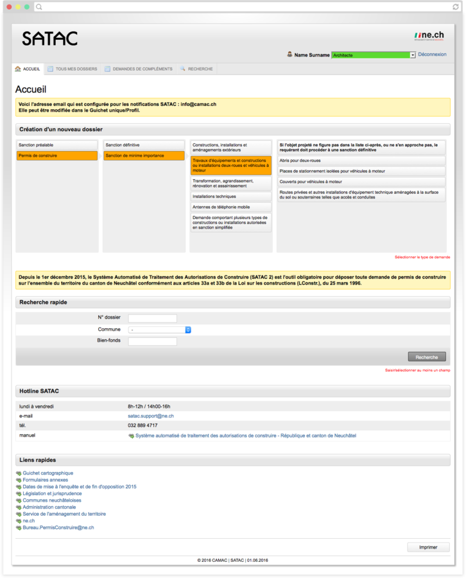Pick Abris pour deux-roues
The width and height of the screenshot is (466, 578).
(361, 161)
